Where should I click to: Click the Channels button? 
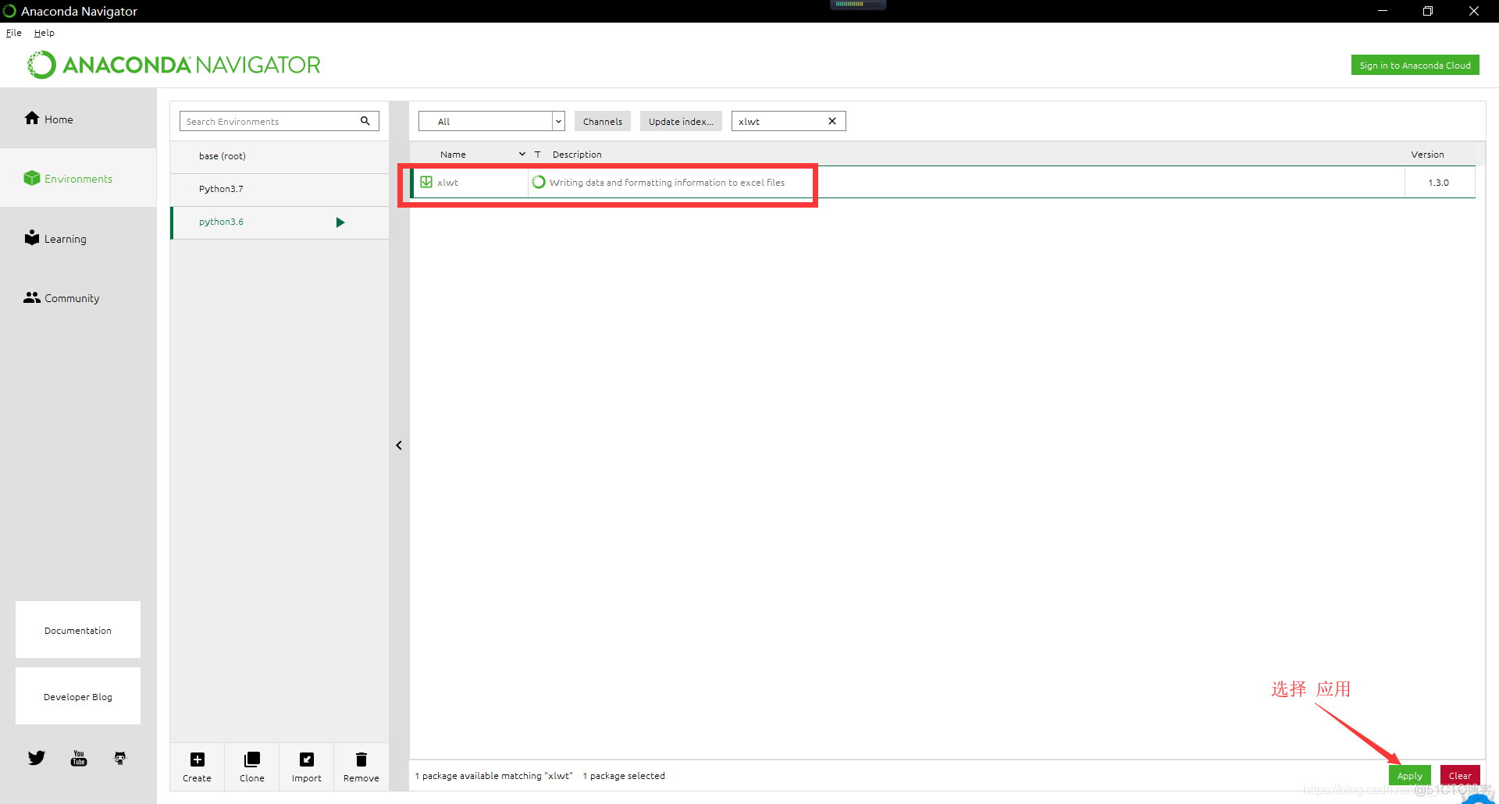pos(603,121)
